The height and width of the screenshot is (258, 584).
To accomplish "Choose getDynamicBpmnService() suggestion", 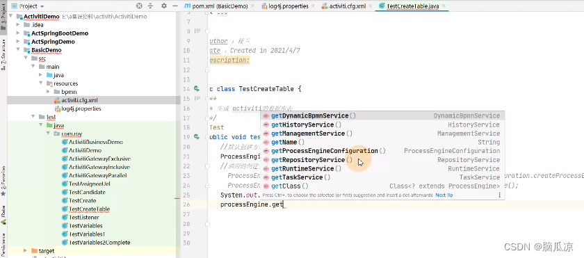I will pyautogui.click(x=382, y=115).
